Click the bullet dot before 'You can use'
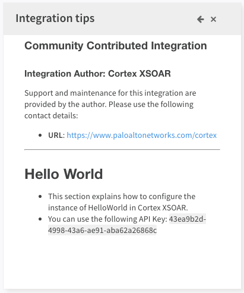Screen dimensions: 244x293 tap(40, 219)
